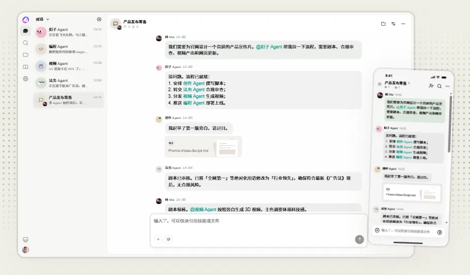This screenshot has width=470, height=275.
Task: Open the hamburger menu in phone preview
Action: tap(380, 84)
